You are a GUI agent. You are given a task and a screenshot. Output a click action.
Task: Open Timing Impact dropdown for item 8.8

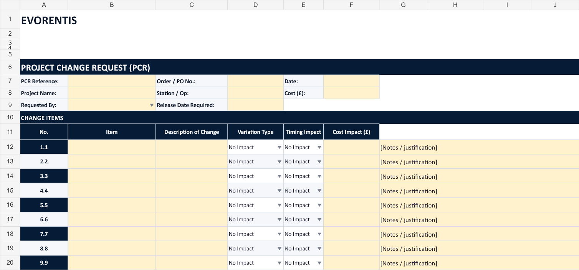pyautogui.click(x=319, y=249)
